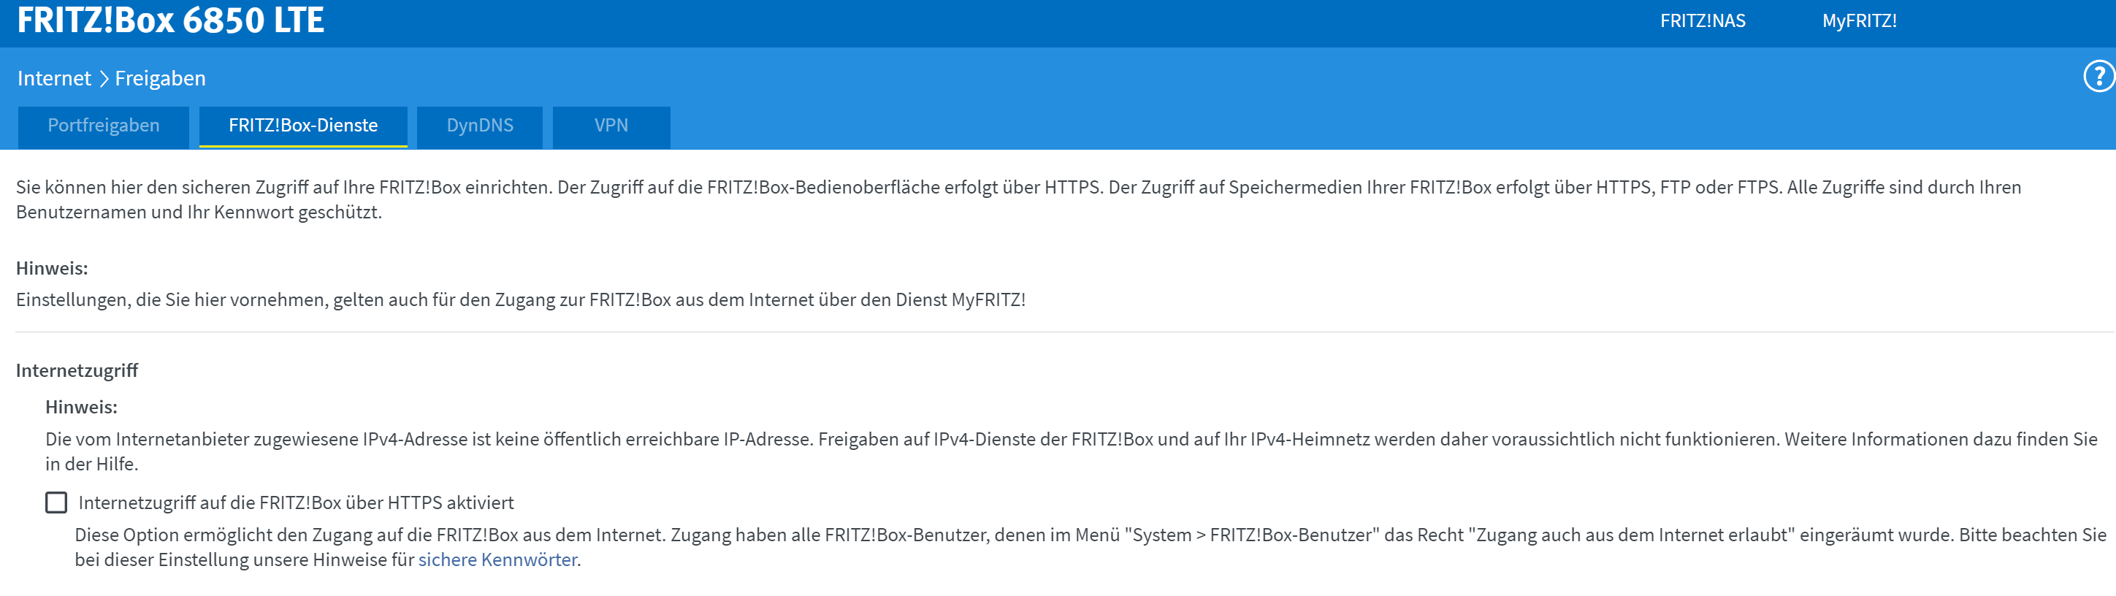Viewport: 2116px width, 596px height.
Task: Click the first bold Hinweis heading
Action: click(x=52, y=269)
